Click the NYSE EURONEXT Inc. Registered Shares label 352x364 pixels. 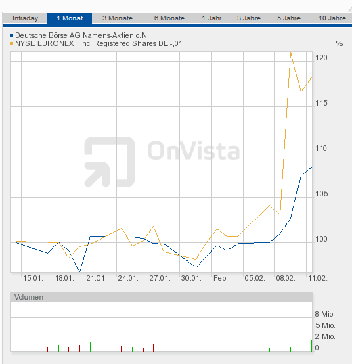(x=99, y=43)
